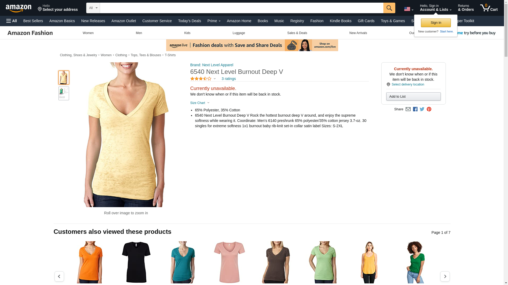Click previous carousel page arrow
The image size is (508, 285).
(x=59, y=276)
